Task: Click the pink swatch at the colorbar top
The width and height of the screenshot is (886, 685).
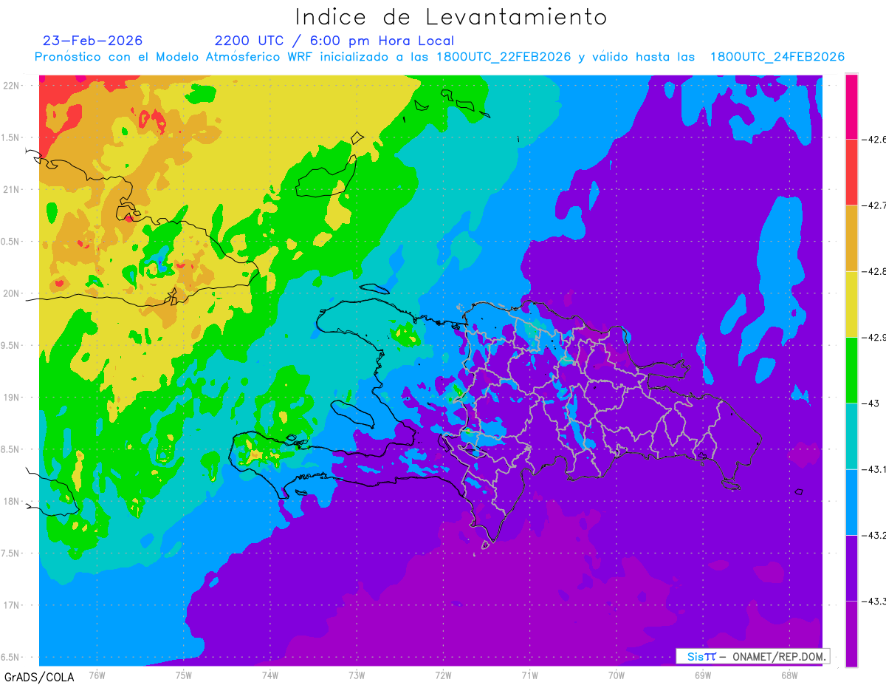Action: click(x=851, y=106)
